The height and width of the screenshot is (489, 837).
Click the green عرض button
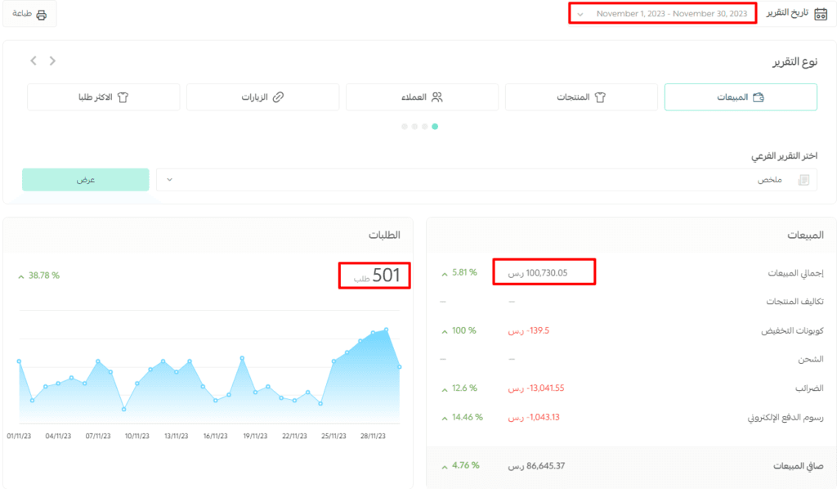[x=85, y=180]
